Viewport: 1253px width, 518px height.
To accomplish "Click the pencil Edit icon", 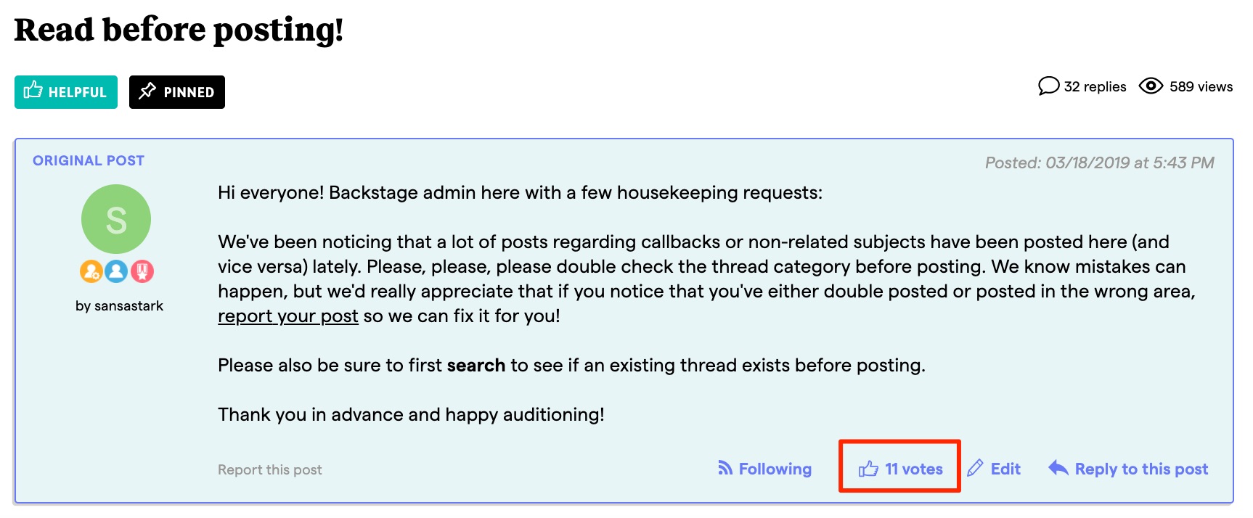I will (x=975, y=468).
